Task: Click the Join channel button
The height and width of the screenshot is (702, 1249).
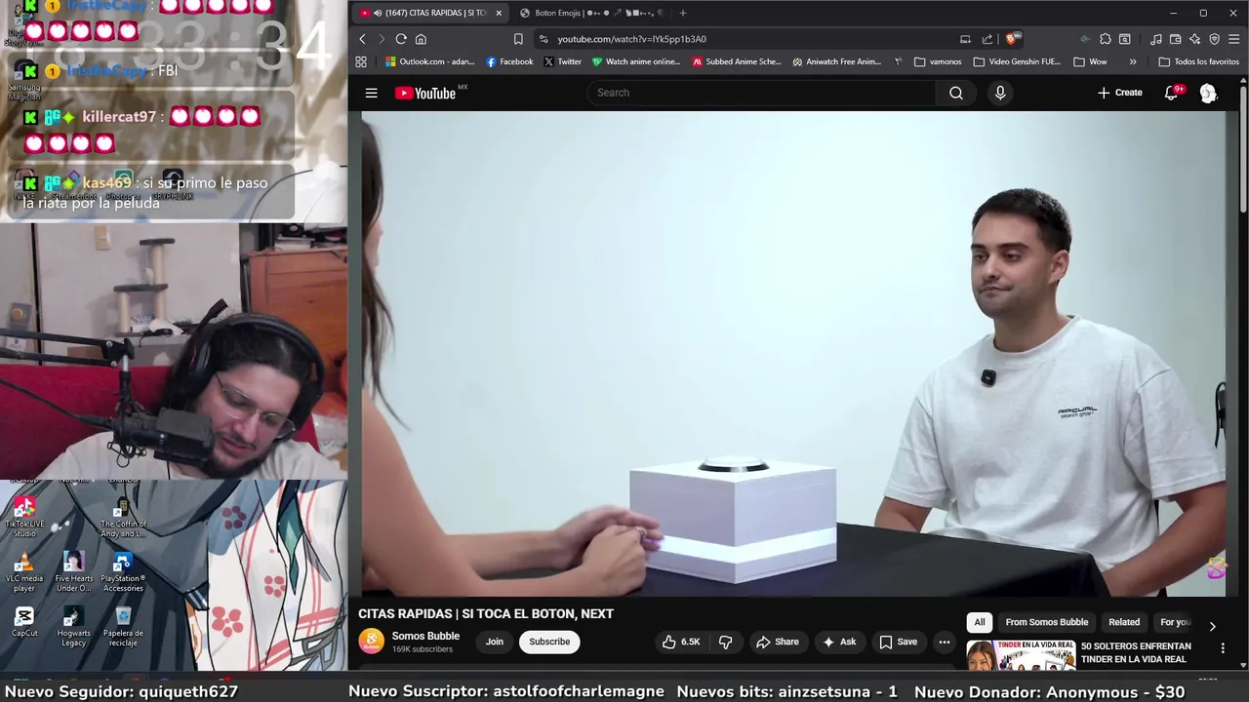Action: coord(495,642)
